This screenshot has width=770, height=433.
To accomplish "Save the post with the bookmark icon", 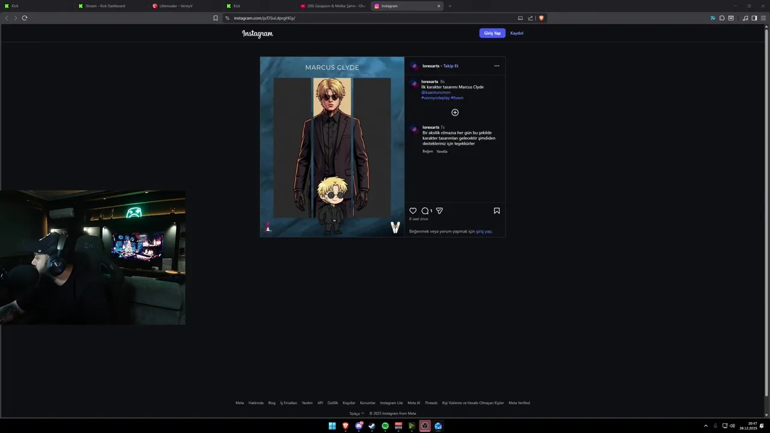I will click(497, 210).
